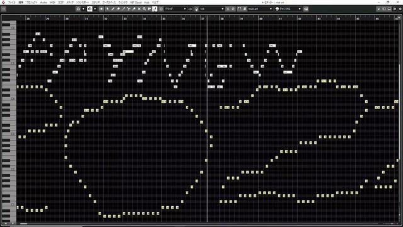Click the second zone layout icon in the top-right group
The image size is (403, 227).
coord(384,9)
